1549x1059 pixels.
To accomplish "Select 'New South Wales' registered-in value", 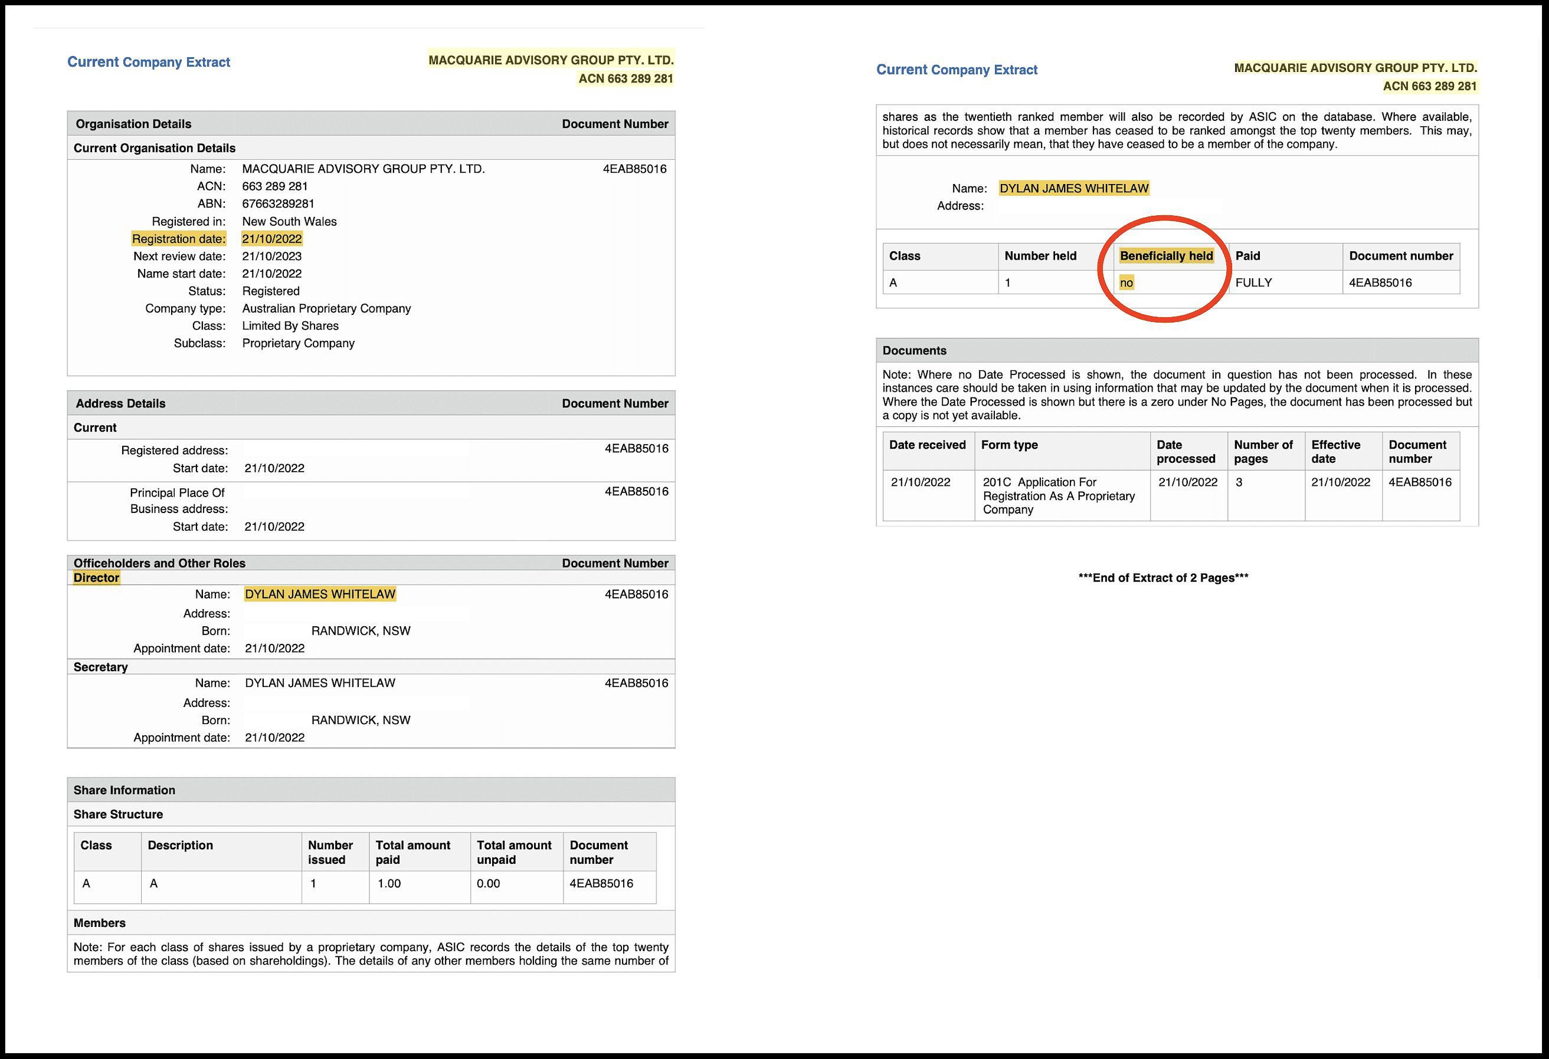I will (x=289, y=222).
